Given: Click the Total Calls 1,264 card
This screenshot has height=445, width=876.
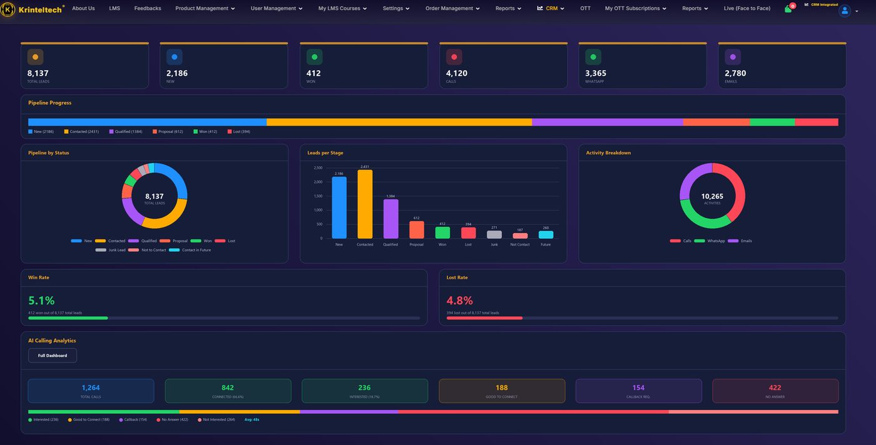Looking at the screenshot, I should pyautogui.click(x=91, y=391).
